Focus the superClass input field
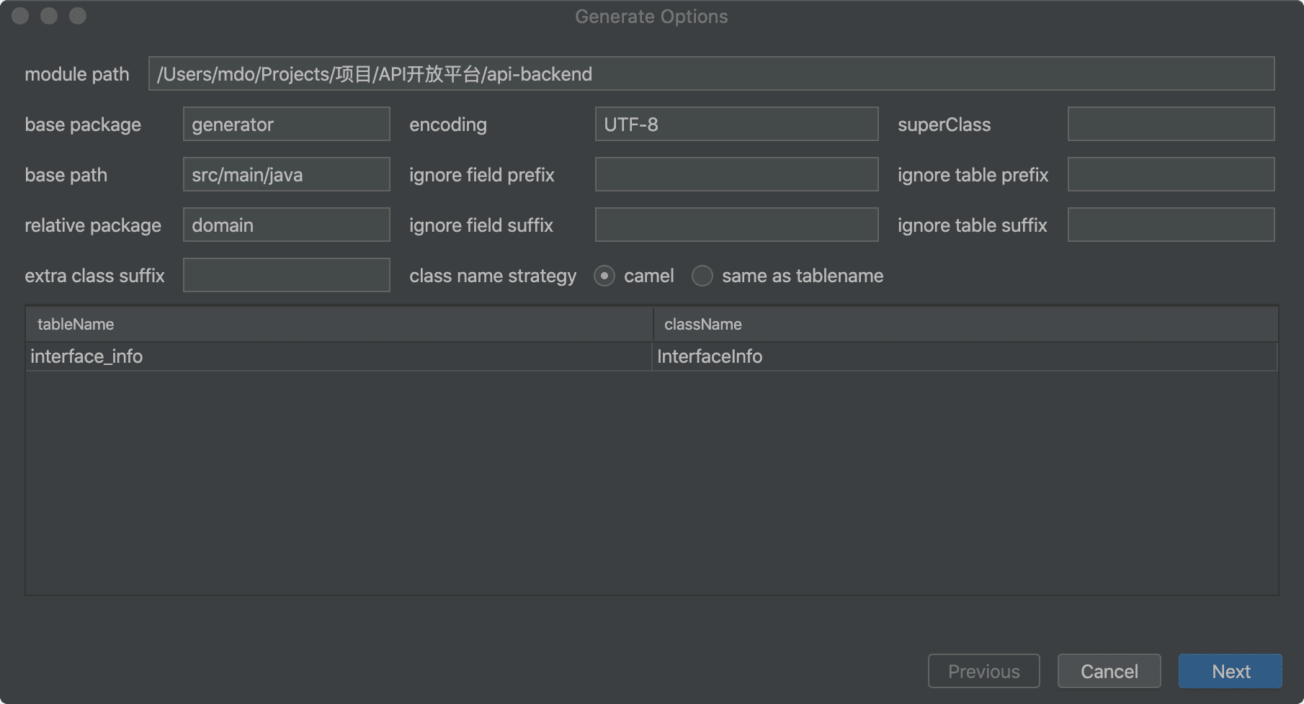The height and width of the screenshot is (704, 1304). pyautogui.click(x=1171, y=125)
